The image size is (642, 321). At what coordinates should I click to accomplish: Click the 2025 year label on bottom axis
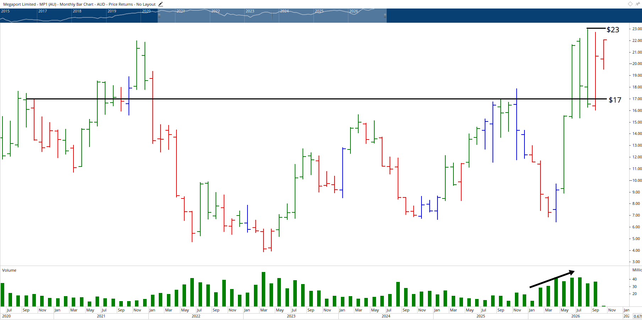[481, 316]
